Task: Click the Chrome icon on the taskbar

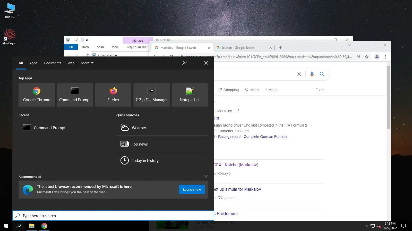Action: pyautogui.click(x=44, y=226)
